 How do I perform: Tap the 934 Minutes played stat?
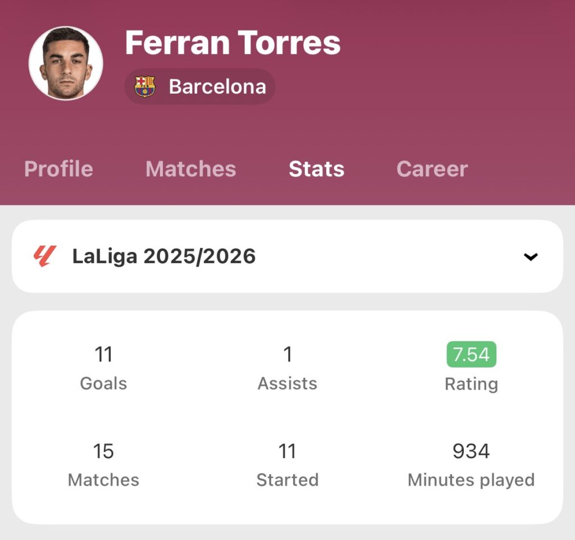[471, 451]
